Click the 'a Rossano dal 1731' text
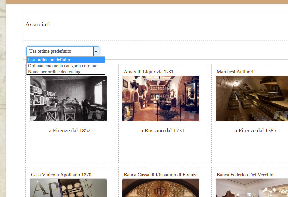 click(162, 131)
